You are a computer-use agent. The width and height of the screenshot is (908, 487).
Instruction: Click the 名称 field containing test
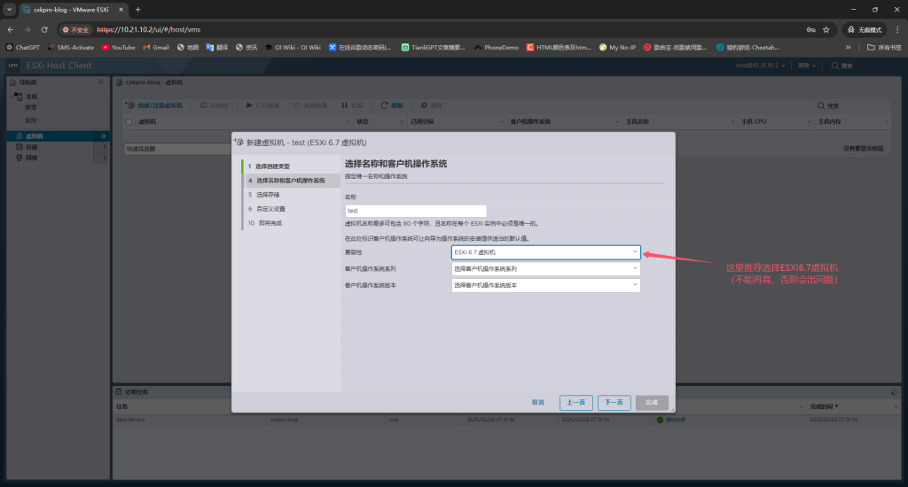(416, 211)
